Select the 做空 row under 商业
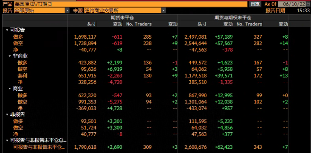The width and height of the screenshot is (311, 153). pyautogui.click(x=145, y=102)
